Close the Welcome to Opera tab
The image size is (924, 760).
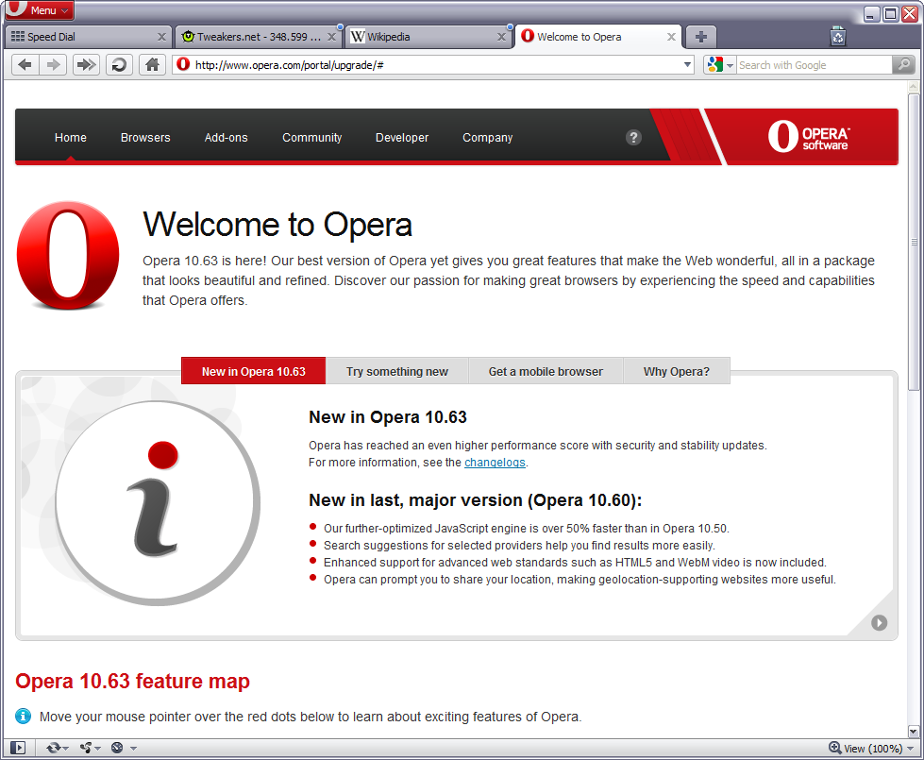671,37
